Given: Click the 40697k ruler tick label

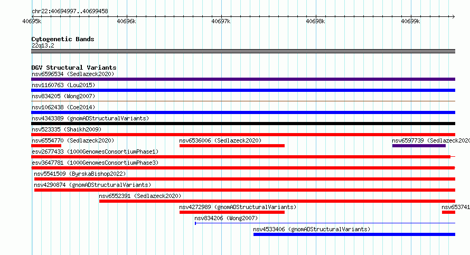Looking at the screenshot, I should 221,21.
